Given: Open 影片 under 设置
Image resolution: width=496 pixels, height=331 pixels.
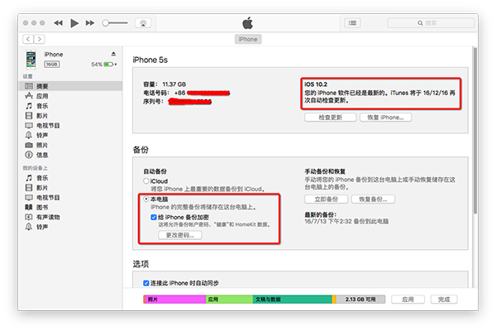Looking at the screenshot, I should [x=71, y=116].
